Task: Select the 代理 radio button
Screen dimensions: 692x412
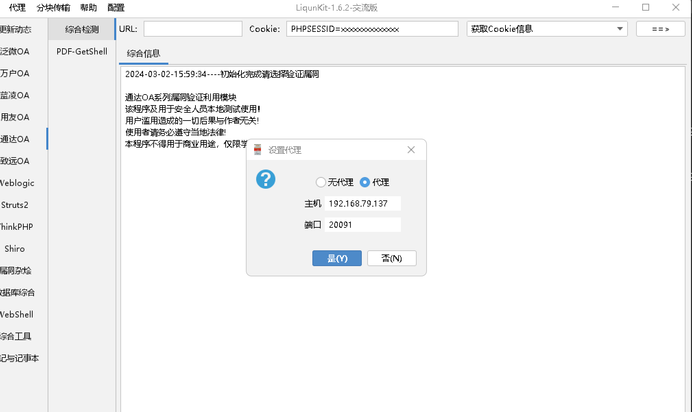Action: coord(365,182)
